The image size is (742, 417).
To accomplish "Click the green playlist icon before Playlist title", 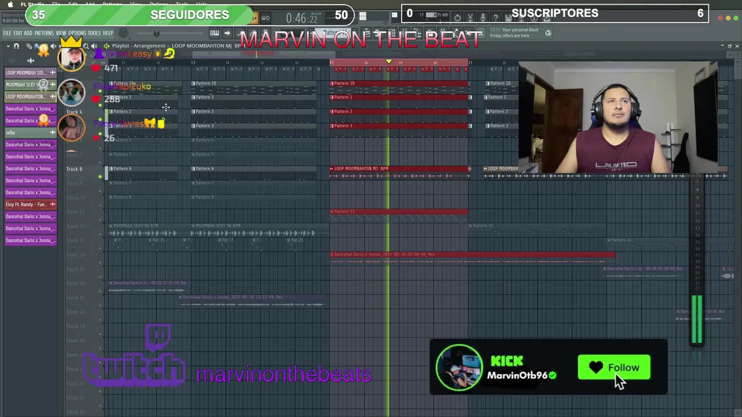I will (x=107, y=46).
